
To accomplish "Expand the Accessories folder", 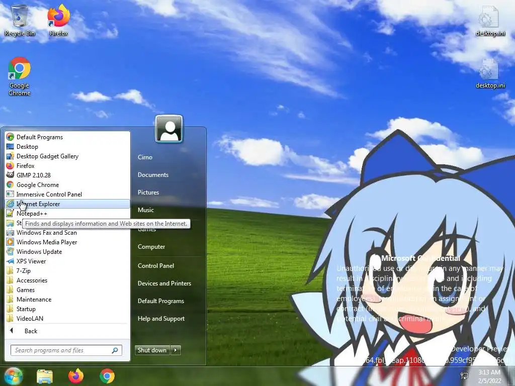I will click(68, 280).
